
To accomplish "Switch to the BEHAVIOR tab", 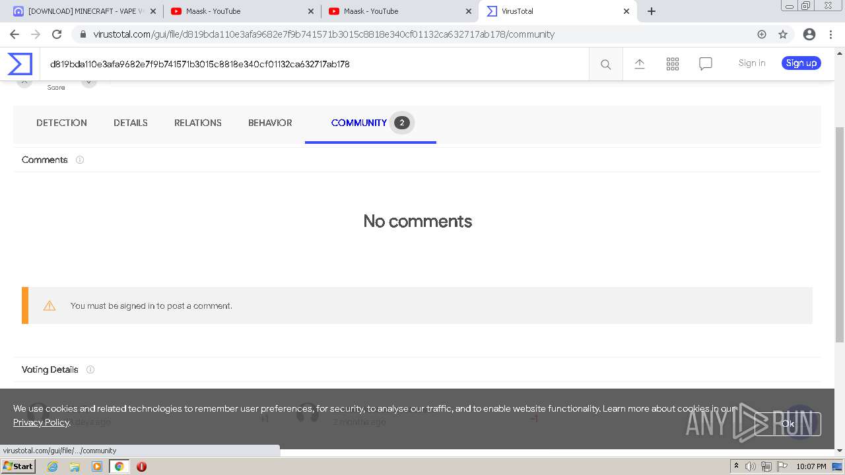I will (x=270, y=123).
